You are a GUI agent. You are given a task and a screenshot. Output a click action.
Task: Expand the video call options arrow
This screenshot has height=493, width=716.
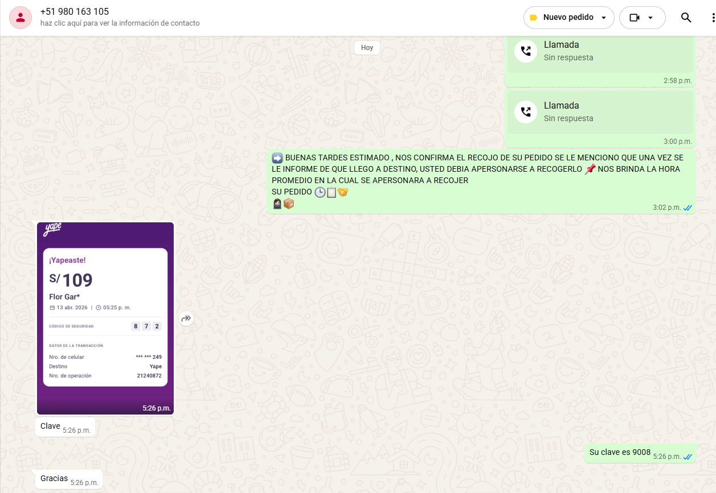pos(650,18)
